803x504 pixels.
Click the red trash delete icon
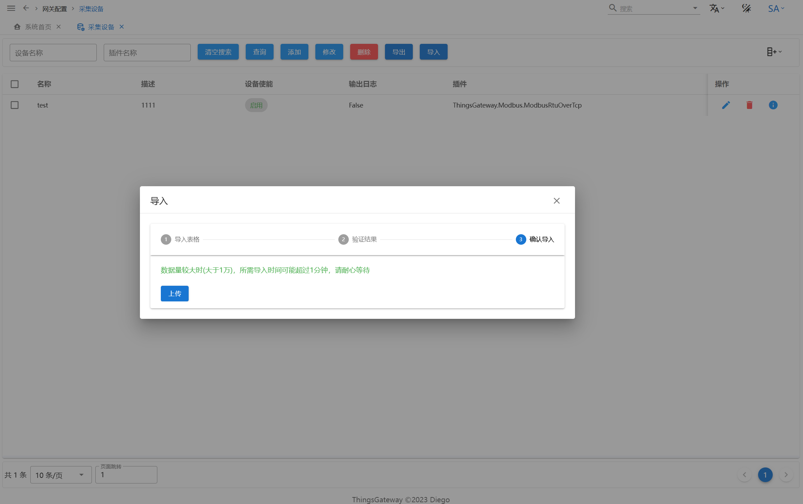tap(749, 105)
